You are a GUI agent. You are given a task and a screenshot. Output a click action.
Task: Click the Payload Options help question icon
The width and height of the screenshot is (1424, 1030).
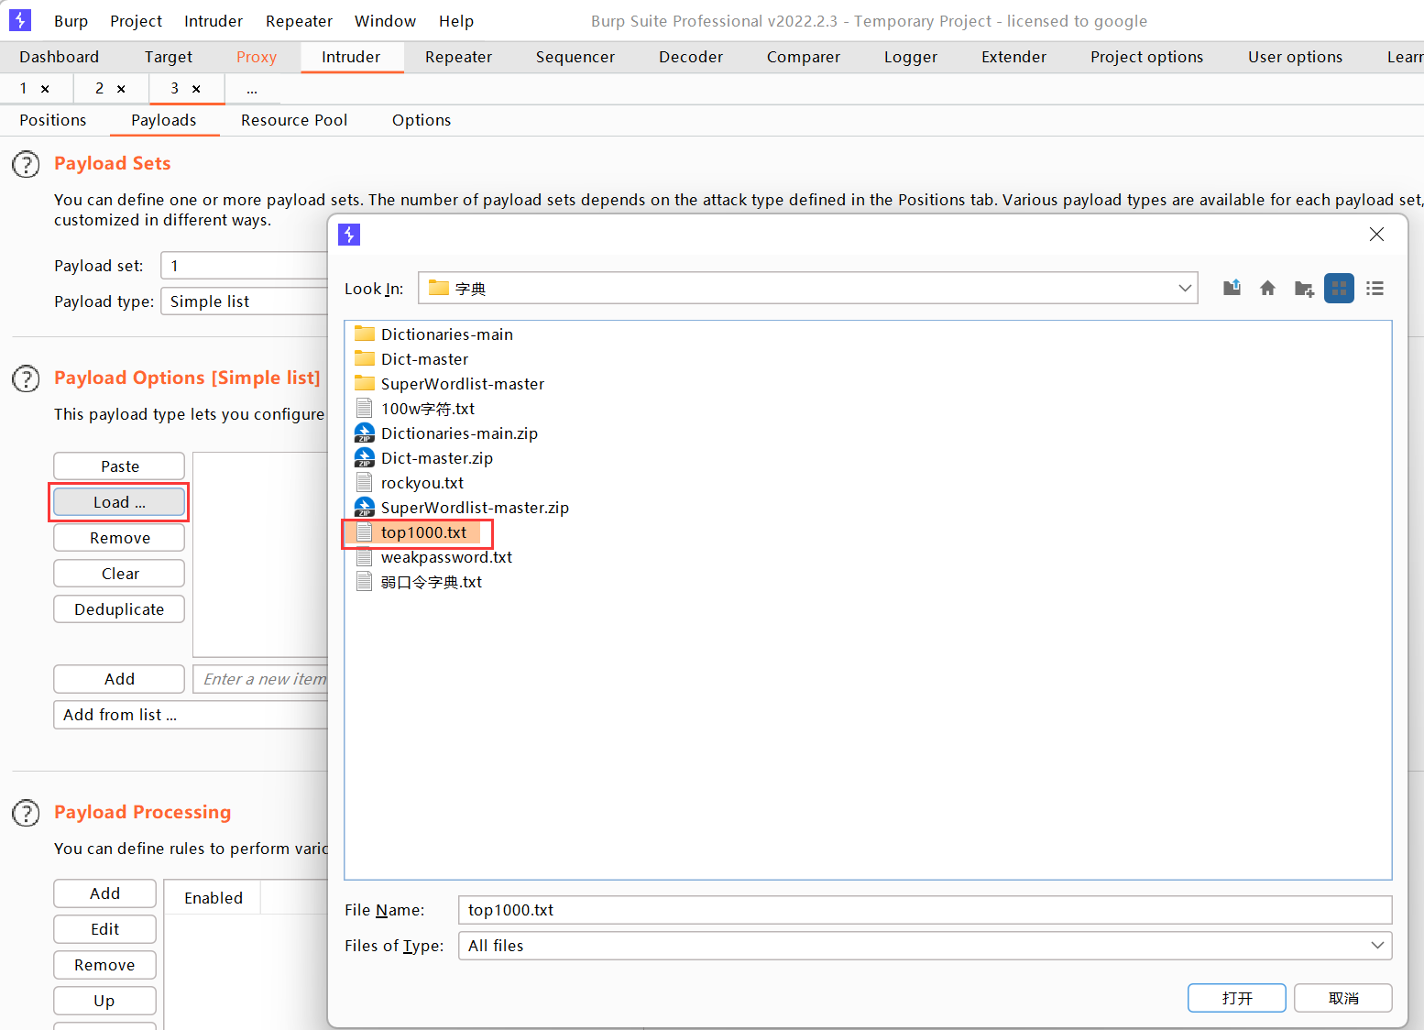26,378
